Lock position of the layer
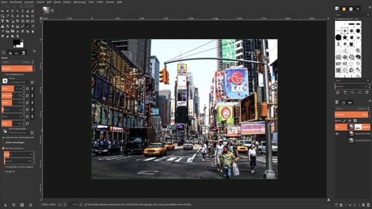This screenshot has height=209, width=372. pyautogui.click(x=350, y=121)
